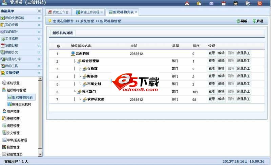Click the 组织机构列表 panel title
This screenshot has width=271, height=165.
click(x=63, y=33)
